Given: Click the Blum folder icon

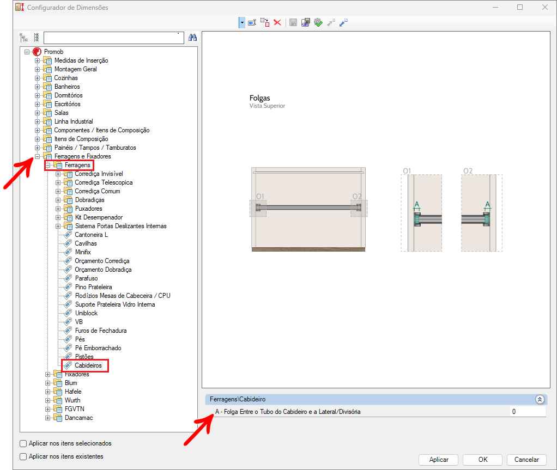Looking at the screenshot, I should (x=58, y=383).
